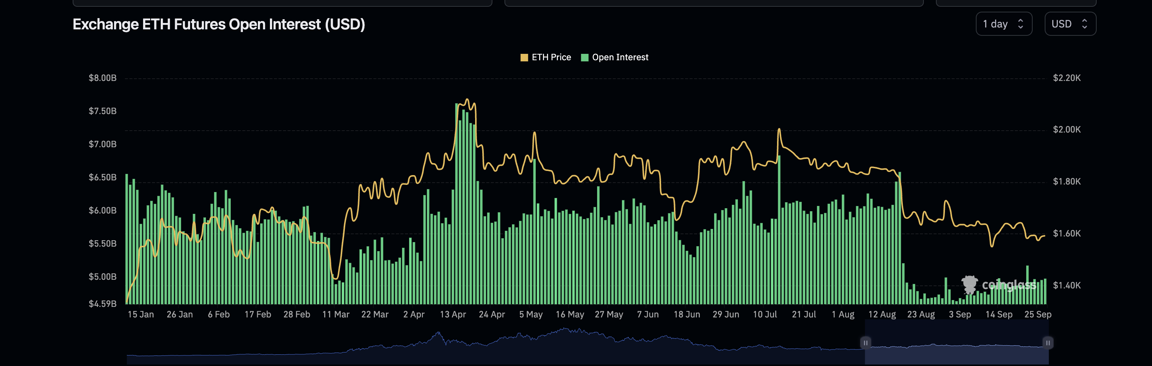Image resolution: width=1152 pixels, height=366 pixels.
Task: Click the '$2.20K' right axis label
Action: [x=1066, y=78]
